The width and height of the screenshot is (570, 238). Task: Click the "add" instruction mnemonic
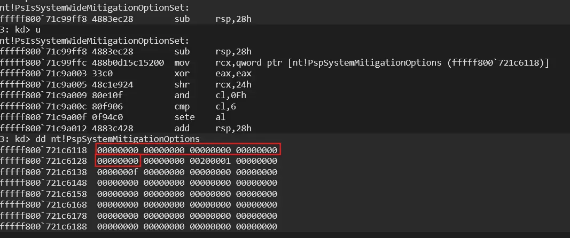tap(182, 128)
